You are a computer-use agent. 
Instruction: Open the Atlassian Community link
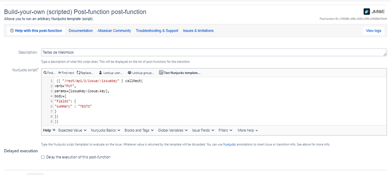click(x=114, y=31)
